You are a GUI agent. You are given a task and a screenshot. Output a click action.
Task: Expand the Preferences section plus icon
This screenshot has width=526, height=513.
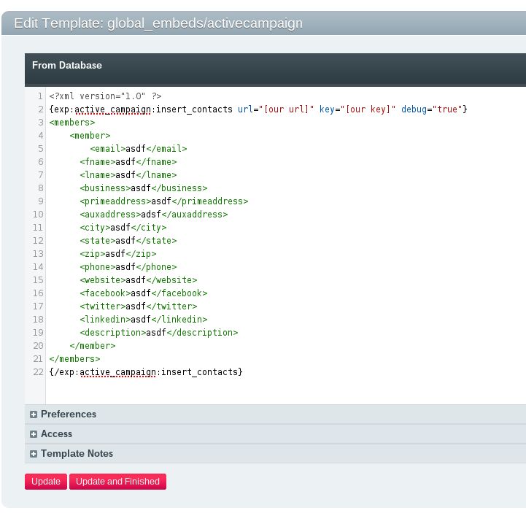click(34, 414)
